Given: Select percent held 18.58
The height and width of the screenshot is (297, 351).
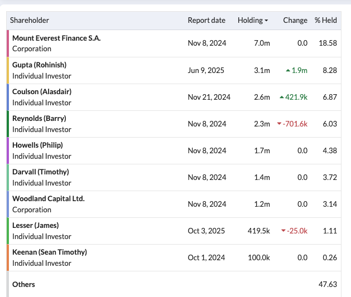Looking at the screenshot, I should (328, 43).
